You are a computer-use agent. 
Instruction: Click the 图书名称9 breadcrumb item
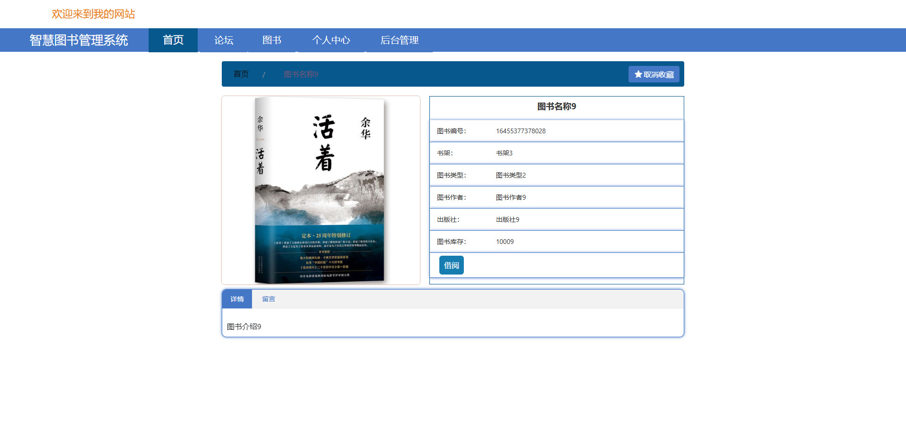point(301,74)
